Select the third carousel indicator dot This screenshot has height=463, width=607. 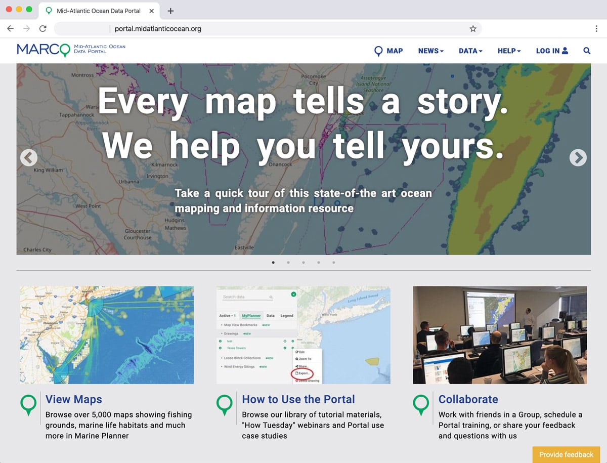303,263
